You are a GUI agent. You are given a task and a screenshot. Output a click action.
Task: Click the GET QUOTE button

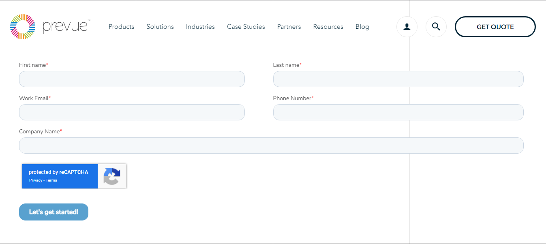tap(495, 26)
